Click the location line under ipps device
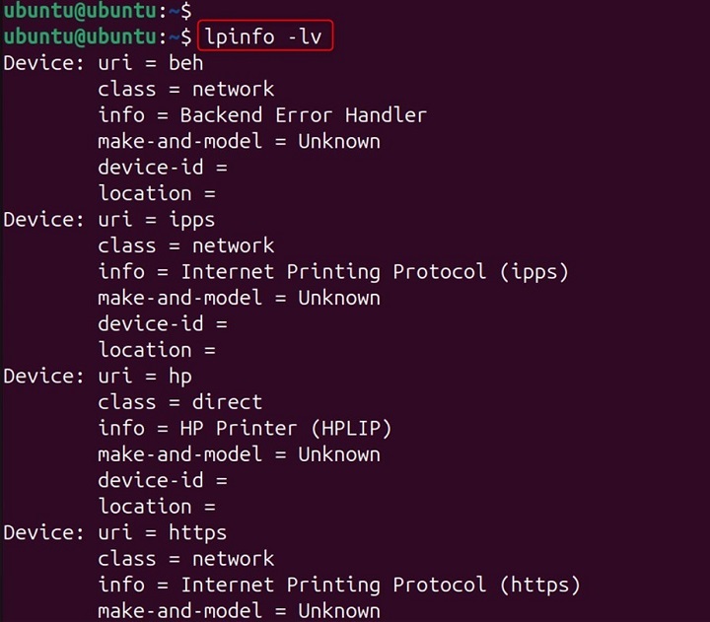710x622 pixels. 157,349
